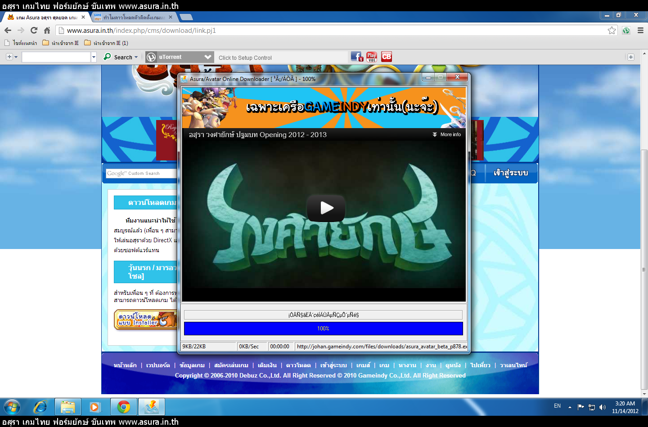Click the johan.gameindy.com download URL status text

coord(382,347)
